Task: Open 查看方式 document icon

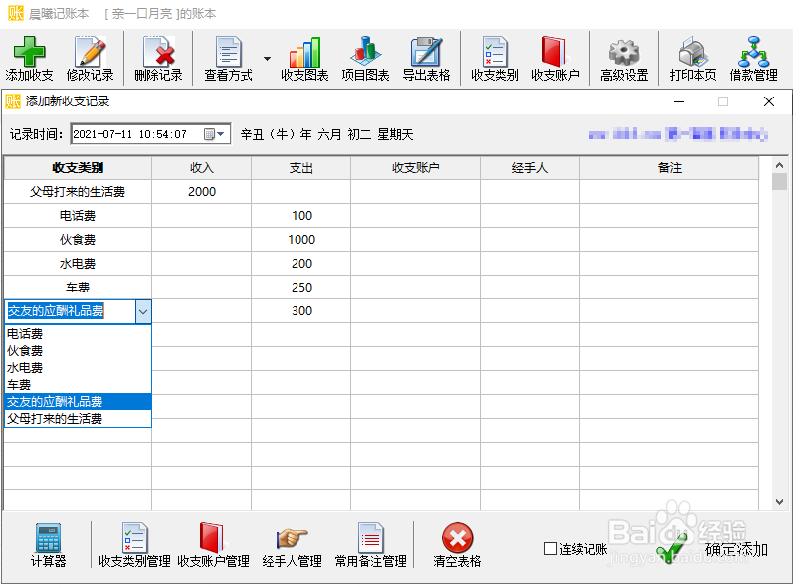Action: coord(228,52)
